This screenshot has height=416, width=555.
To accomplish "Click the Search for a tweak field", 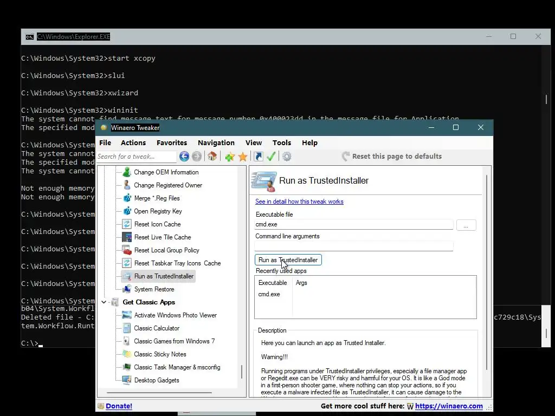I will point(136,157).
